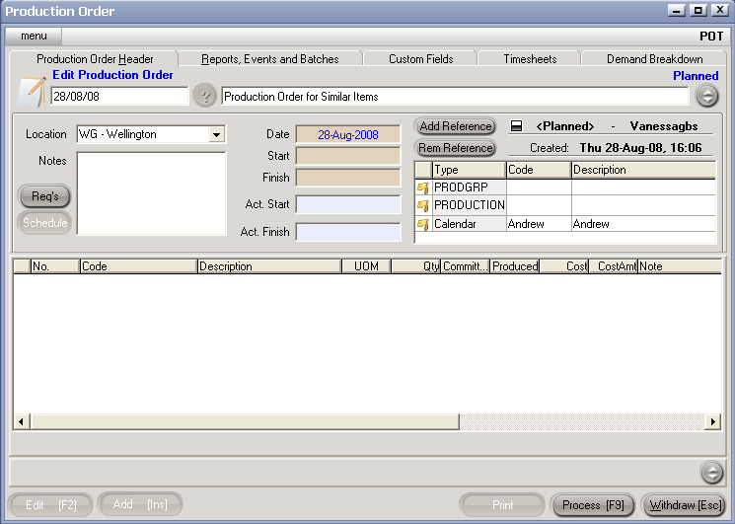Click the UOM column header
This screenshot has height=524, width=735.
pyautogui.click(x=366, y=266)
